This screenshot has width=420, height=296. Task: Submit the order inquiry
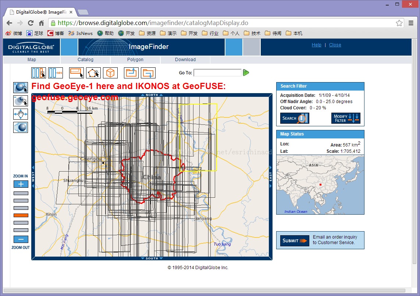pyautogui.click(x=295, y=240)
